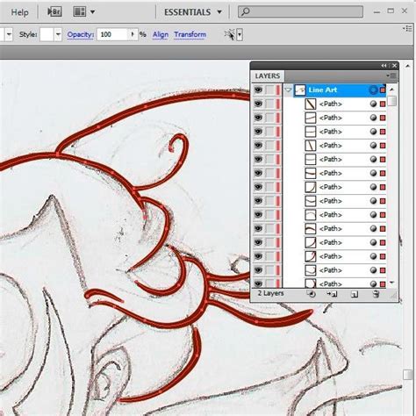Click Create New Sublayer icon
Image resolution: width=416 pixels, height=416 pixels.
332,294
